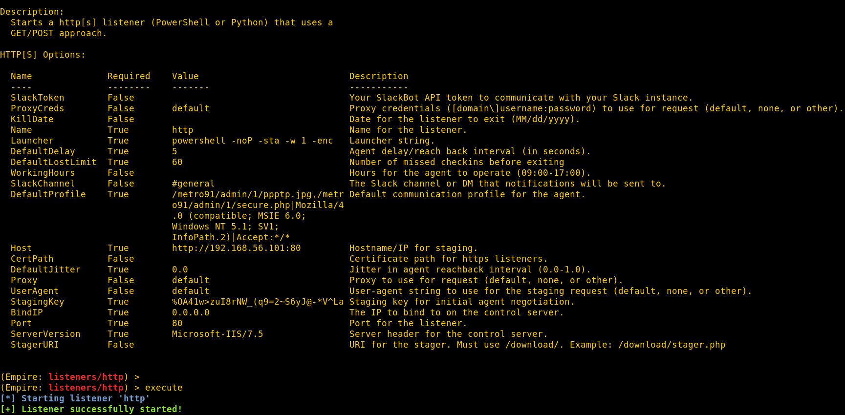
Task: Click the DefaultLostLimit value 60
Action: [x=177, y=162]
